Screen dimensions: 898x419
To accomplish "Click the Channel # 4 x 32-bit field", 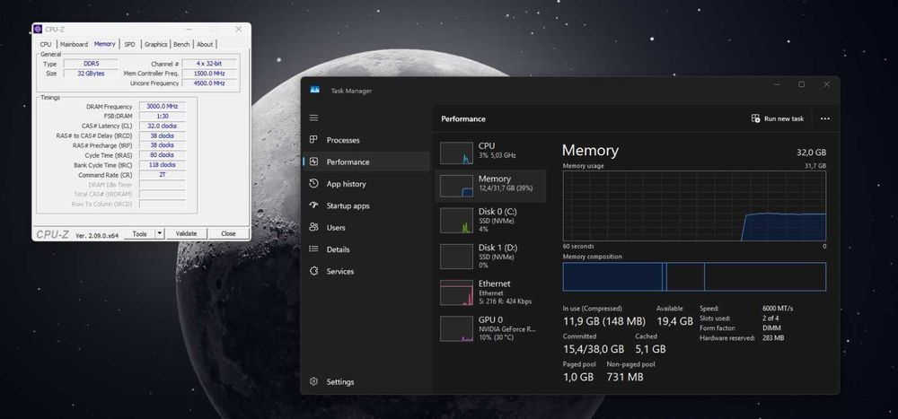I will [x=209, y=64].
